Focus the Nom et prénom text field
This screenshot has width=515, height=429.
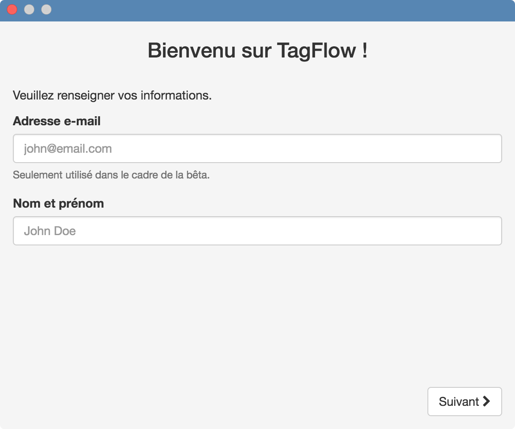(257, 231)
